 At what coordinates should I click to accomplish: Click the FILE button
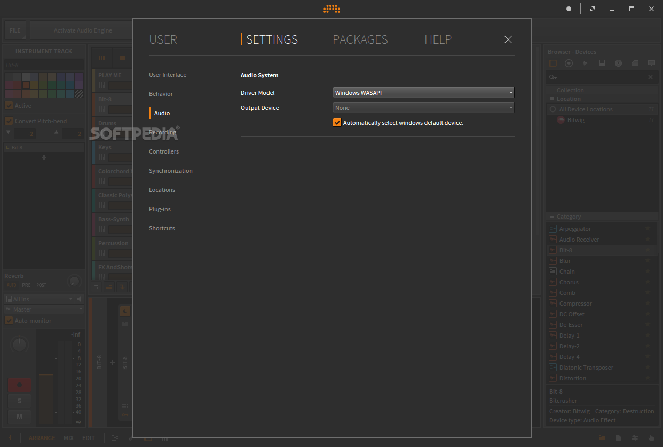(x=14, y=30)
